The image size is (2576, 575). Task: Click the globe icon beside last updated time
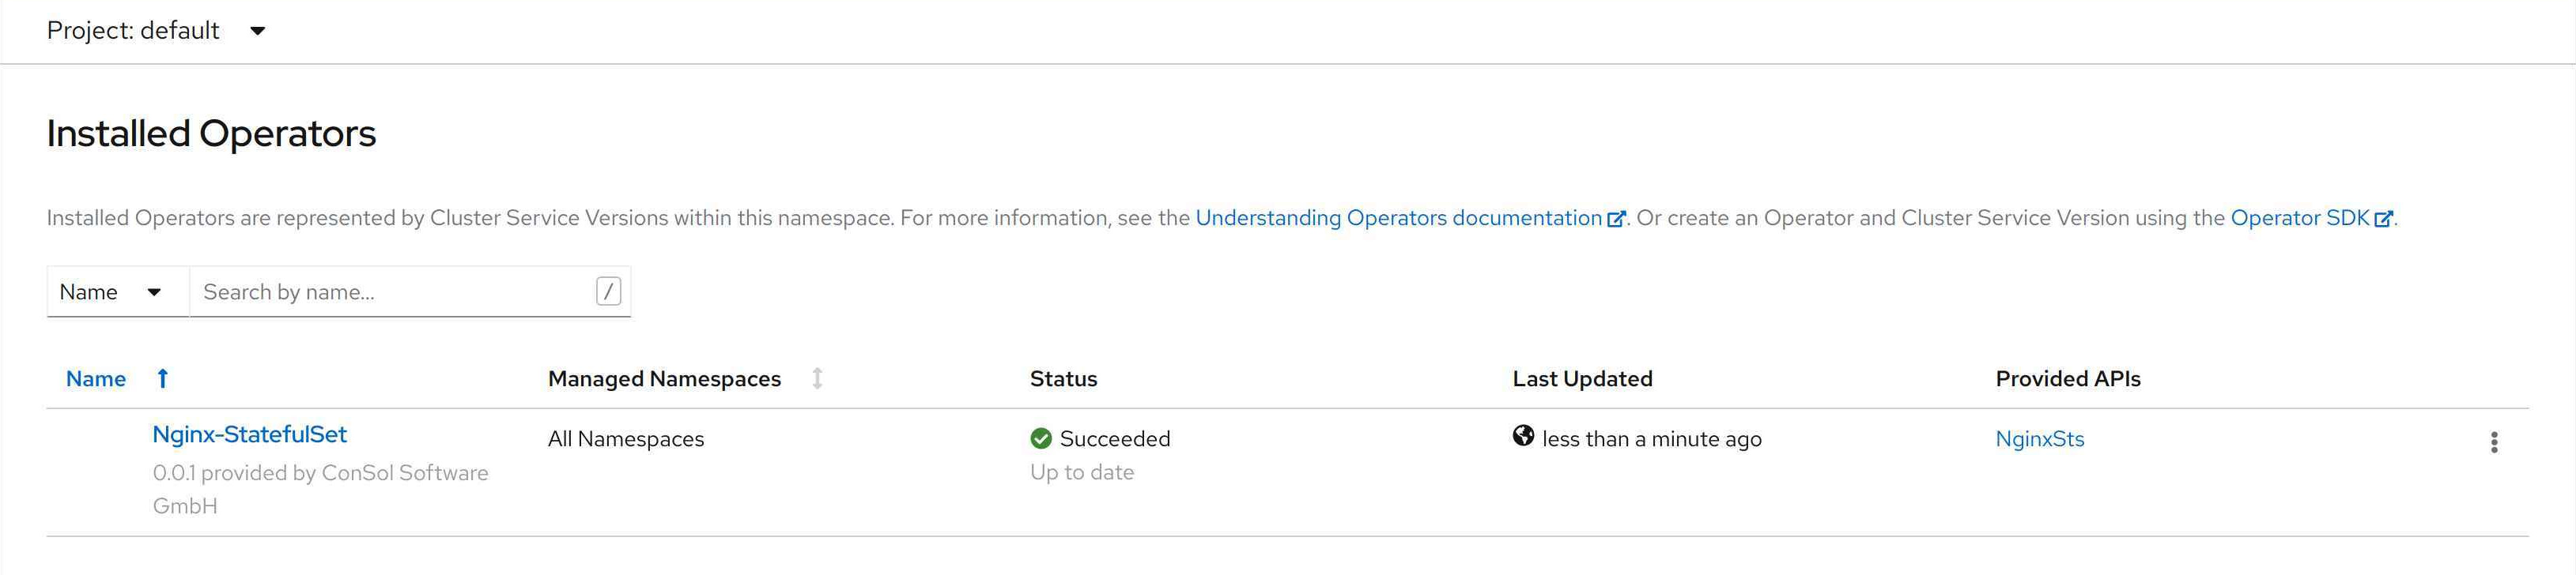pos(1523,436)
